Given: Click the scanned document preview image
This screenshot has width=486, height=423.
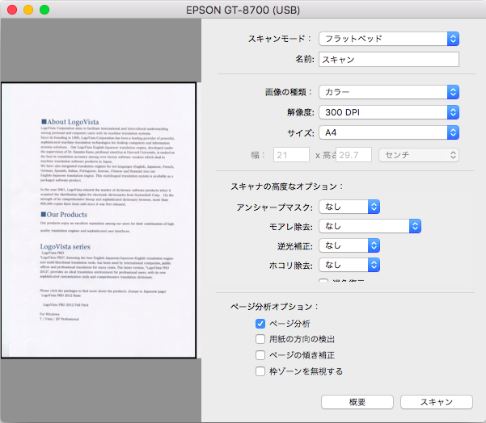Looking at the screenshot, I should tap(99, 220).
